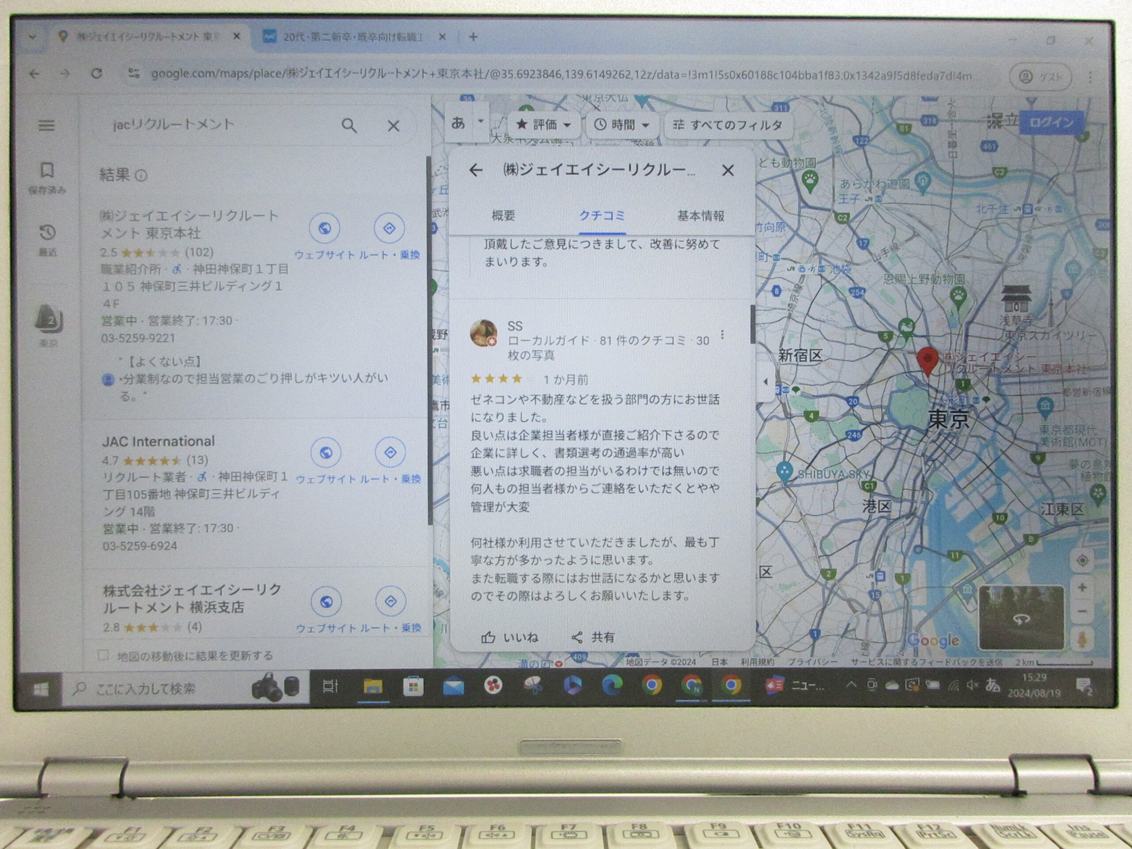The image size is (1132, 849).
Task: Click the プライバシー link
Action: 812,662
